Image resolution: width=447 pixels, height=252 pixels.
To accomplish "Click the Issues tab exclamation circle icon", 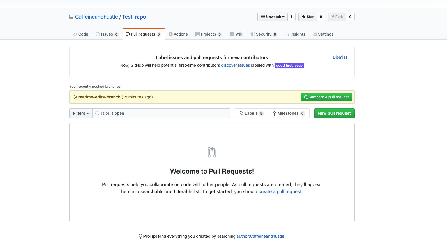I will point(98,34).
